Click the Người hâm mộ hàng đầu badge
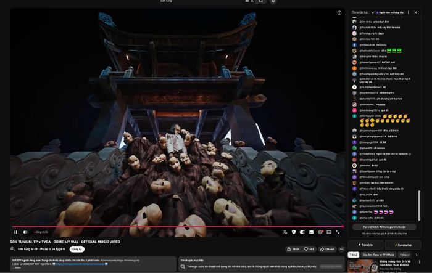Image resolution: width=432 pixels, height=273 pixels. (390, 12)
